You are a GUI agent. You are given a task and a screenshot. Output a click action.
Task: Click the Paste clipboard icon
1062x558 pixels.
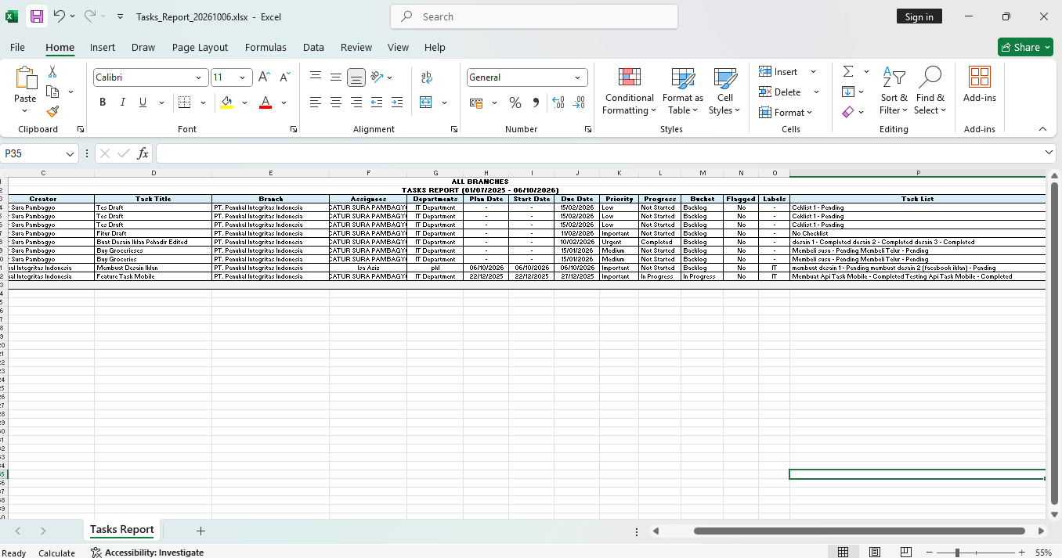[25, 78]
